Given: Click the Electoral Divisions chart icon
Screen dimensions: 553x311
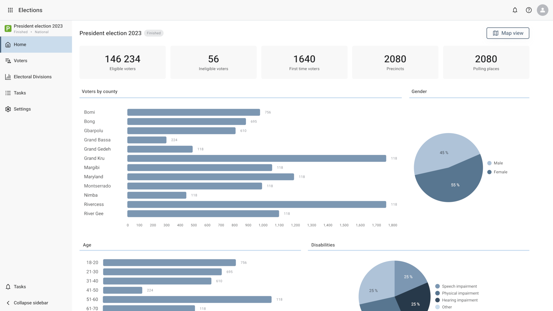Looking at the screenshot, I should coord(8,77).
